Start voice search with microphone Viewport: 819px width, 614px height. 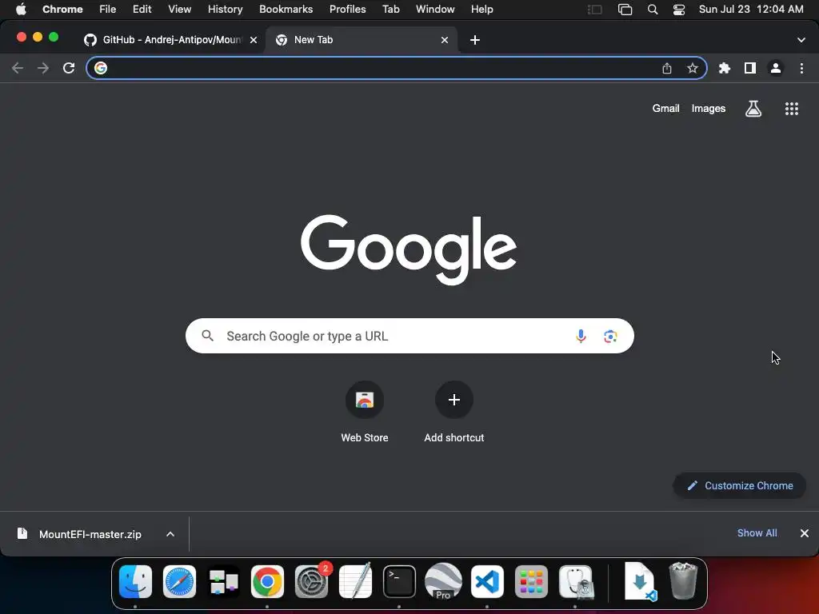[581, 336]
